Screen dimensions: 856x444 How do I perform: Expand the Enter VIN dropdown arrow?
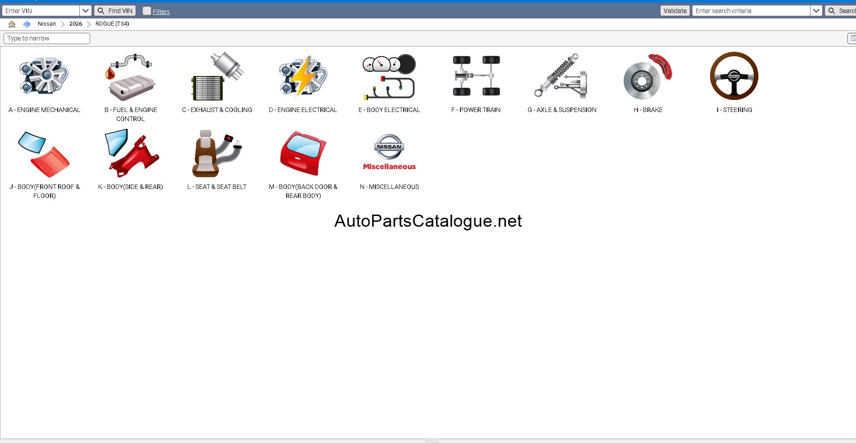click(x=86, y=11)
